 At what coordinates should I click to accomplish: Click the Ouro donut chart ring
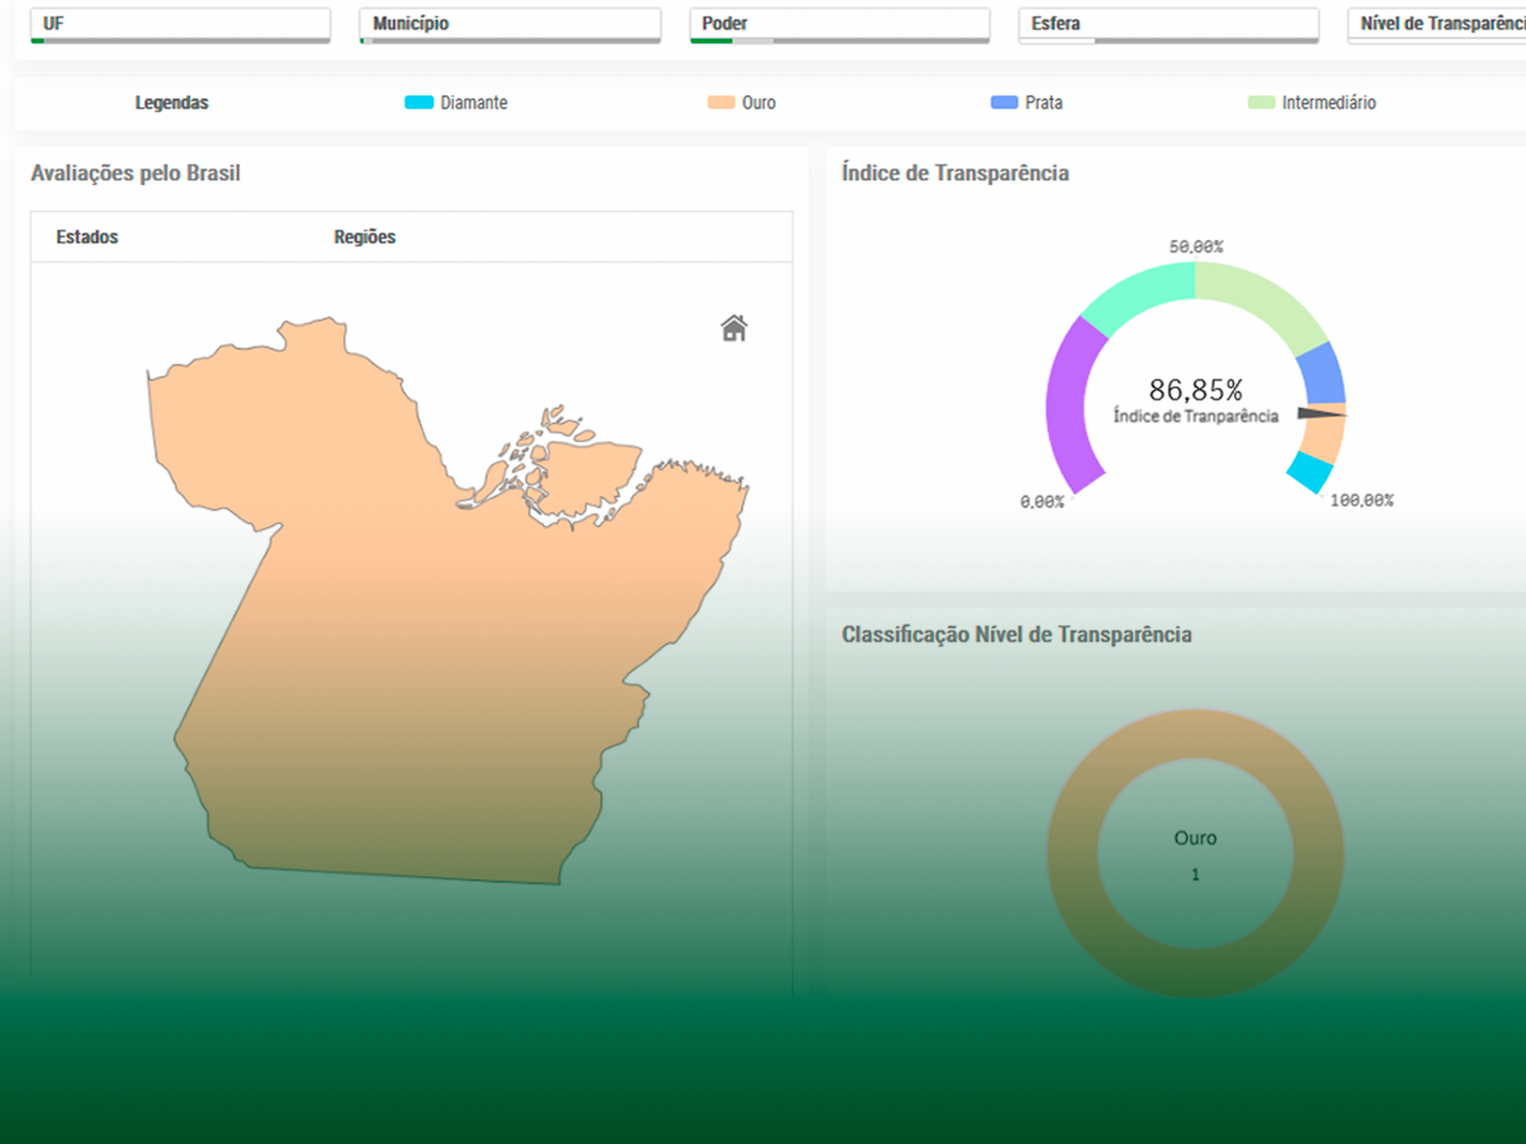1195,734
